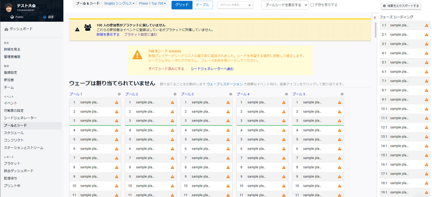Click the Pool 4 gear settings icon
Image resolution: width=432 pixels, height=197 pixels.
pos(286,94)
